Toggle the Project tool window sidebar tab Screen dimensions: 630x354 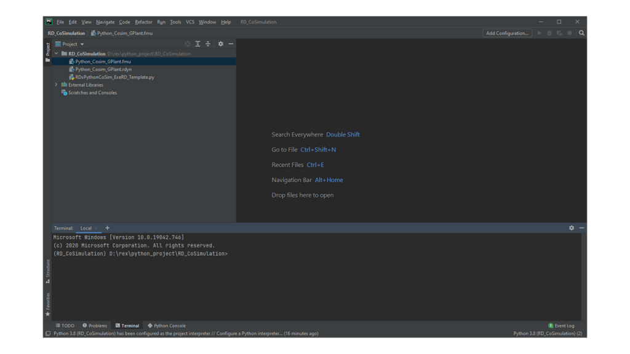47,49
